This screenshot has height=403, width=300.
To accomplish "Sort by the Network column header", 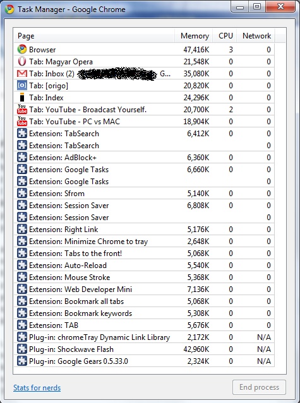I will coord(256,36).
